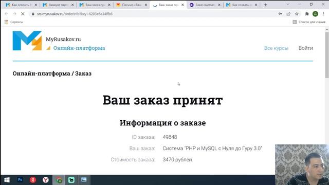This screenshot has height=185, width=329.
Task: Open the Сервисы apps shortcut
Action: [x=14, y=22]
